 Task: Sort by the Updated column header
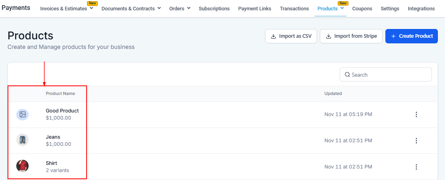(x=333, y=94)
